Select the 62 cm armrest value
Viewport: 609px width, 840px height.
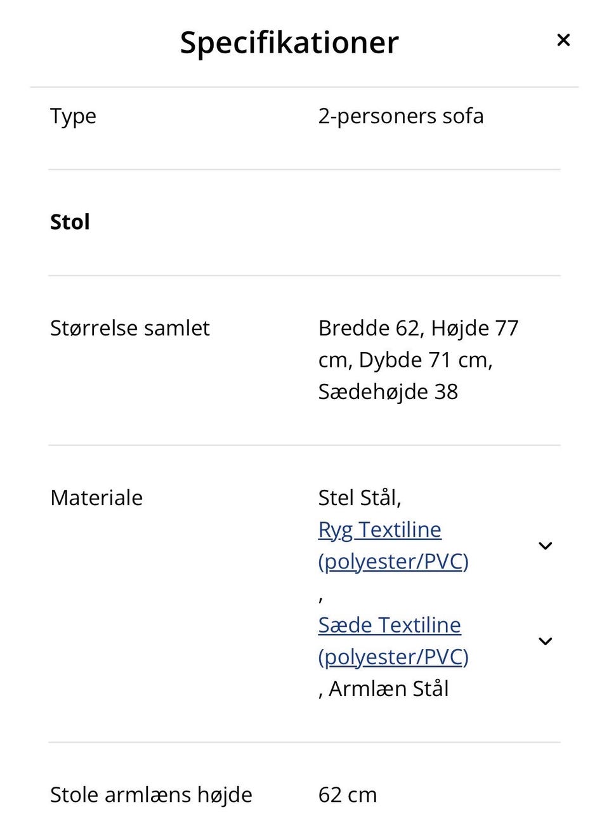347,794
